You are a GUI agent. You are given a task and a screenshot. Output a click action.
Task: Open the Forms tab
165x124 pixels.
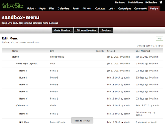(x=76, y=9)
